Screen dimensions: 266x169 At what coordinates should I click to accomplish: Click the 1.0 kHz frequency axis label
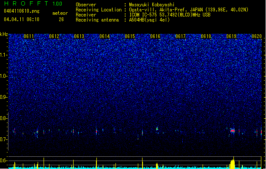[x=4, y=76]
